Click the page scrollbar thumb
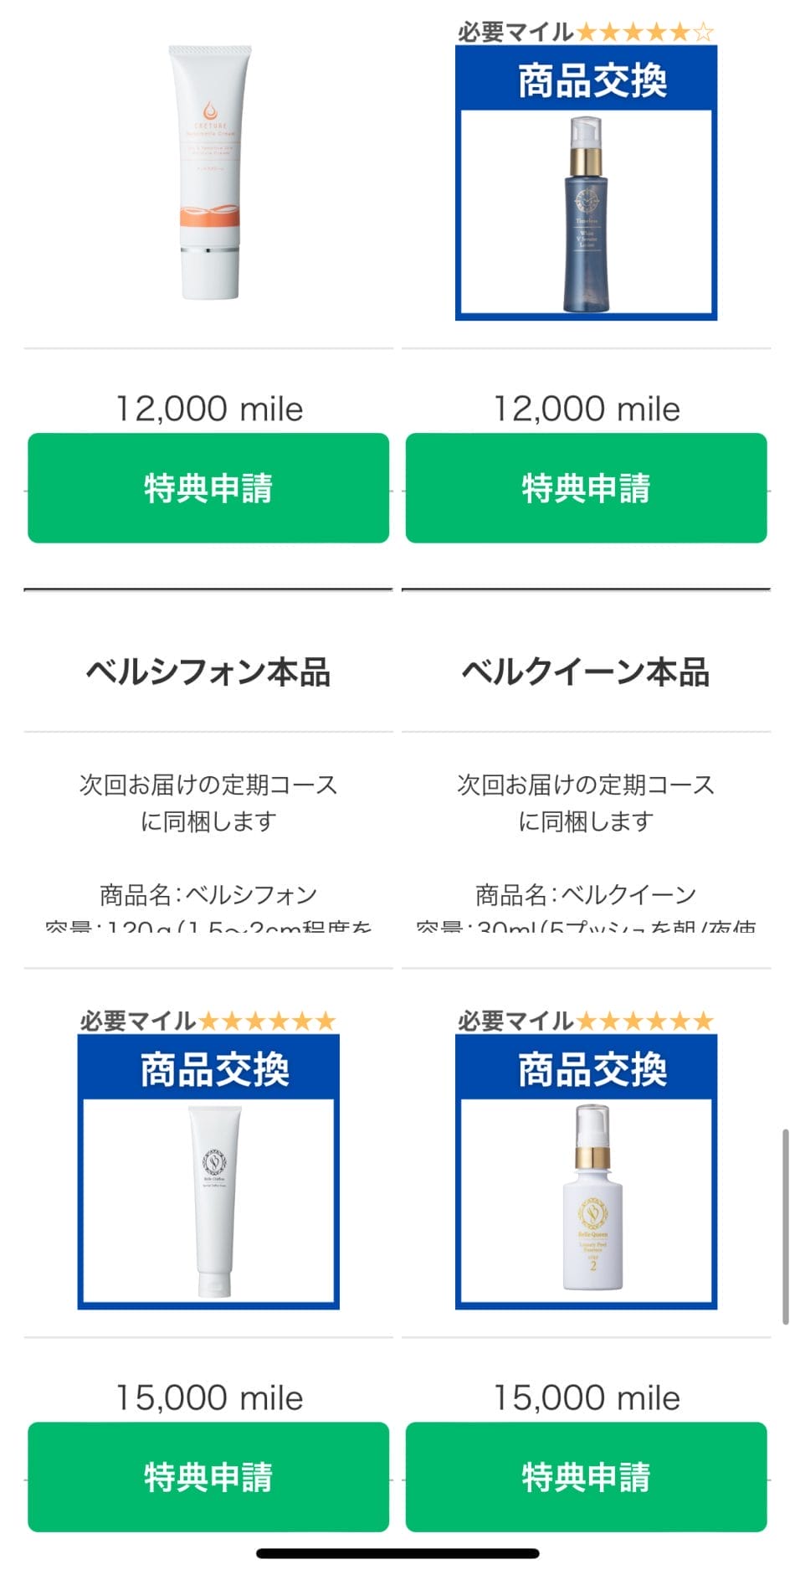Viewport: 795px width, 1575px height. (x=785, y=1226)
